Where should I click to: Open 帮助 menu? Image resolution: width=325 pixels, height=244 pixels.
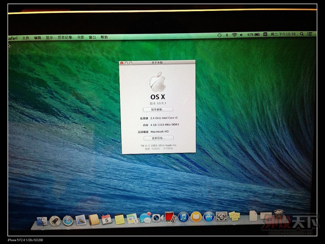click(x=104, y=37)
